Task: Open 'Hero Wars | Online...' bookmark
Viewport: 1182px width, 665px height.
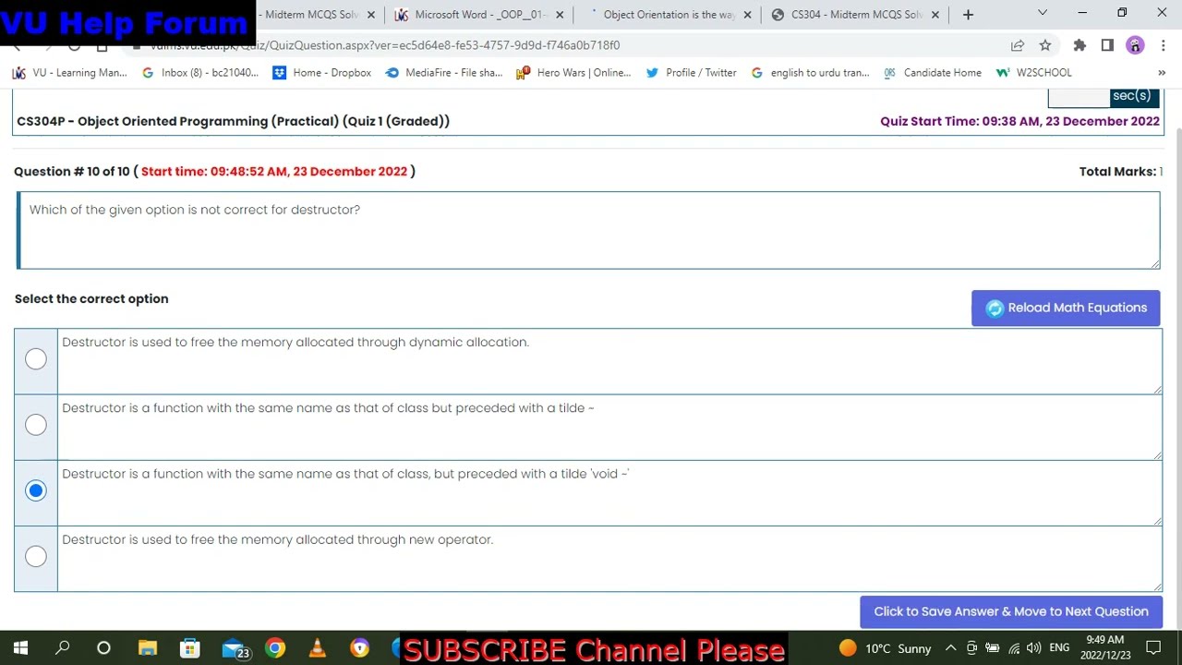Action: pos(574,73)
